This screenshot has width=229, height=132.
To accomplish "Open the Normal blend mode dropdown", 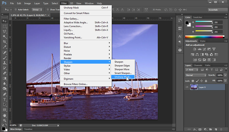I will (x=196, y=75).
